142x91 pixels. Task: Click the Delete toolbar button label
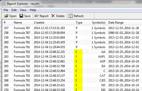click(x=60, y=16)
